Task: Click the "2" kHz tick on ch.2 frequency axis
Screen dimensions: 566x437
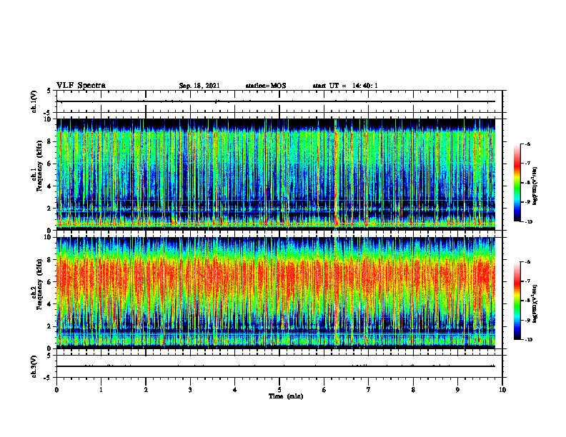Action: tap(50, 326)
